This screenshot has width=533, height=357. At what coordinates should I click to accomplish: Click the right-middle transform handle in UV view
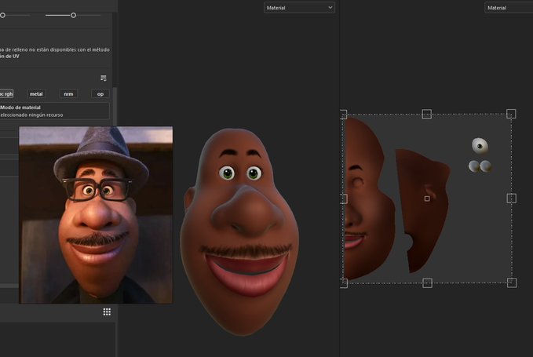(512, 199)
